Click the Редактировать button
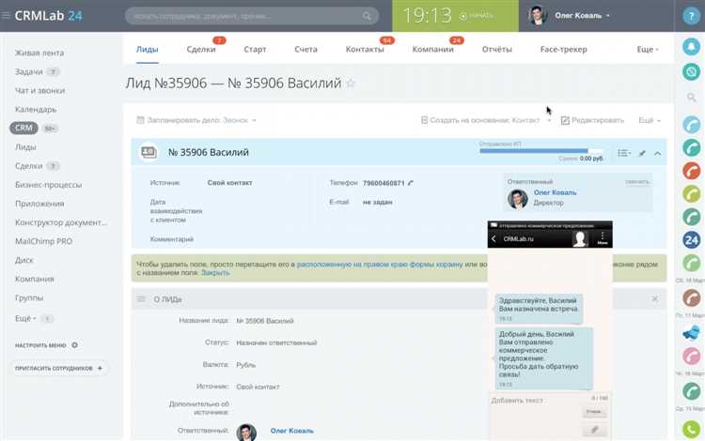Image resolution: width=705 pixels, height=441 pixels. tap(592, 120)
